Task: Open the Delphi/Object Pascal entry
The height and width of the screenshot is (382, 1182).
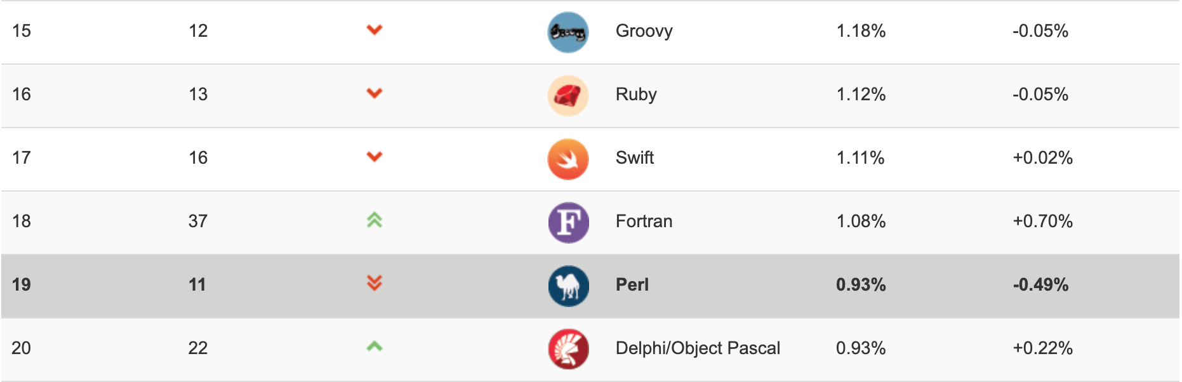Action: coord(698,348)
